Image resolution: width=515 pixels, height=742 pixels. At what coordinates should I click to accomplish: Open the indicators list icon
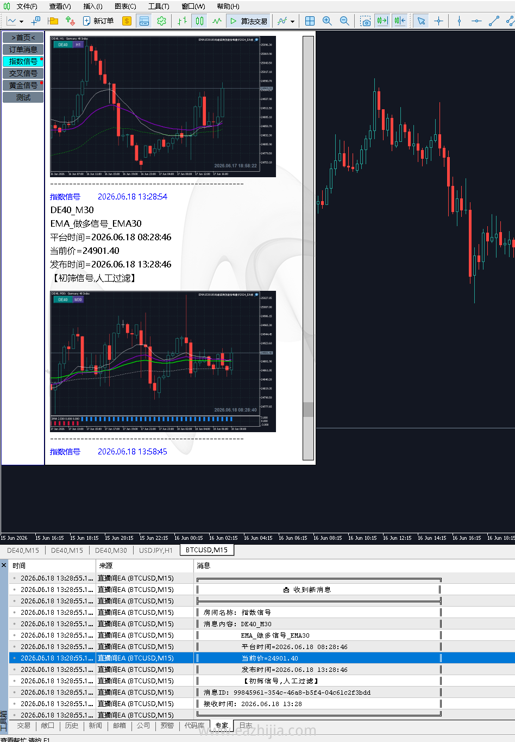(282, 21)
